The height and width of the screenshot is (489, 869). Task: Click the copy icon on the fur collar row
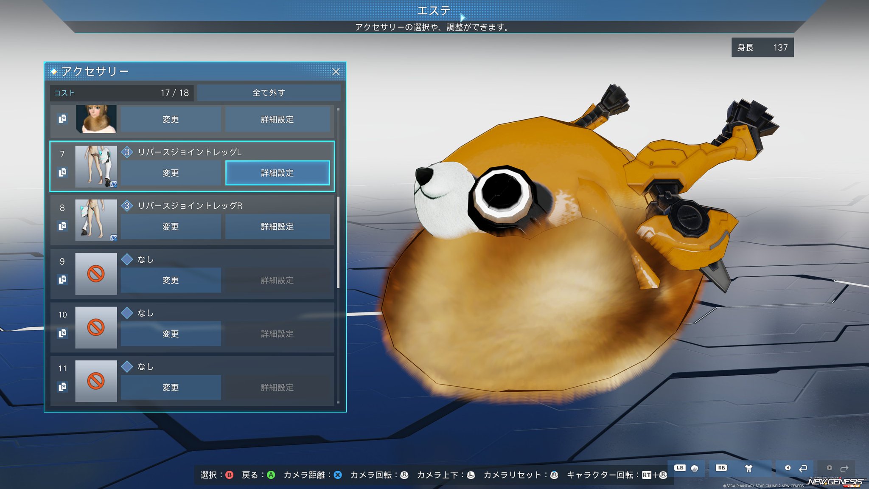coord(62,118)
